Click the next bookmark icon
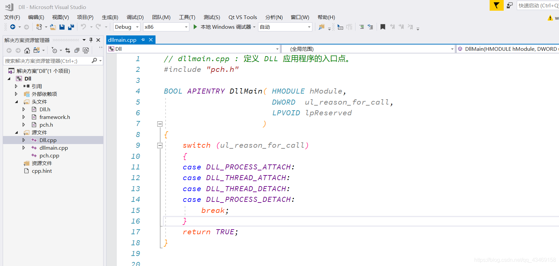 coord(401,27)
